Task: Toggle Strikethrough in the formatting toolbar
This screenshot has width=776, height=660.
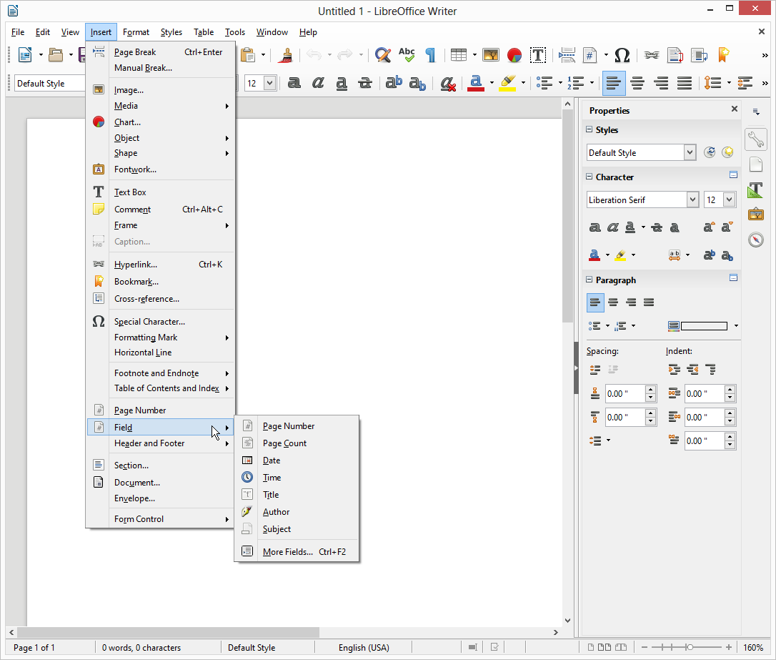Action: click(365, 83)
